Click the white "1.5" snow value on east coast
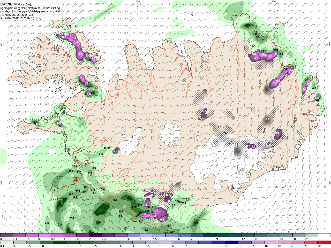This screenshot has width=331, height=248. [307, 83]
